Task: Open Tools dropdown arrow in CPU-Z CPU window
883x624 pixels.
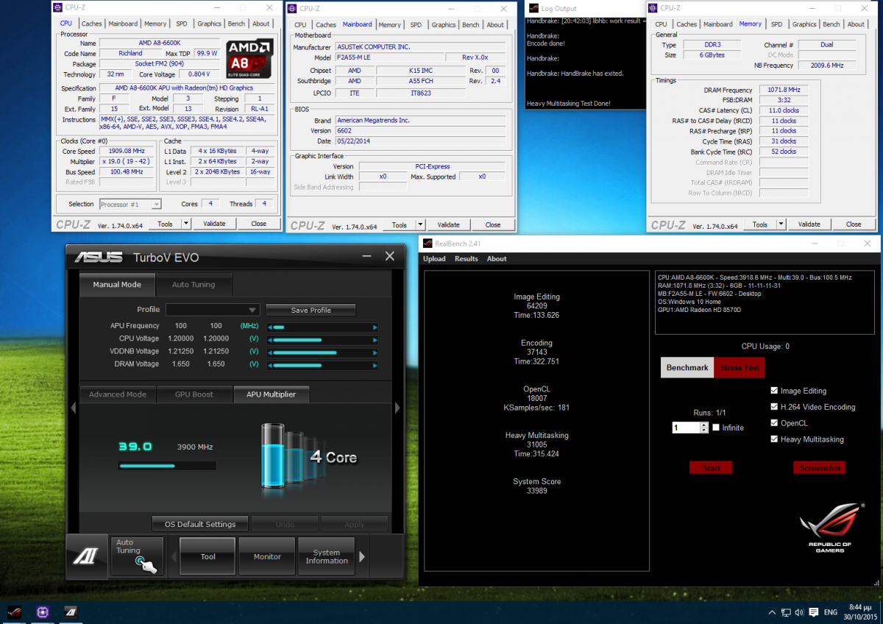Action: coord(186,224)
